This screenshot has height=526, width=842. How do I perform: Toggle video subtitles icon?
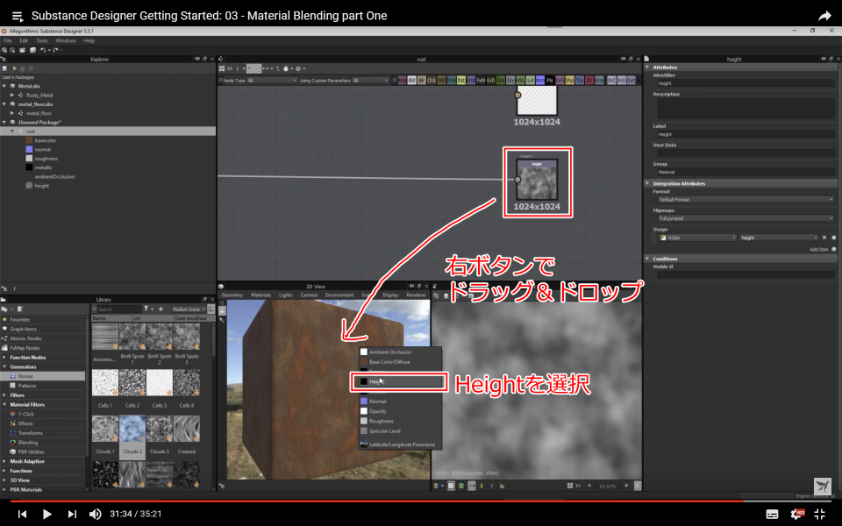coord(772,515)
